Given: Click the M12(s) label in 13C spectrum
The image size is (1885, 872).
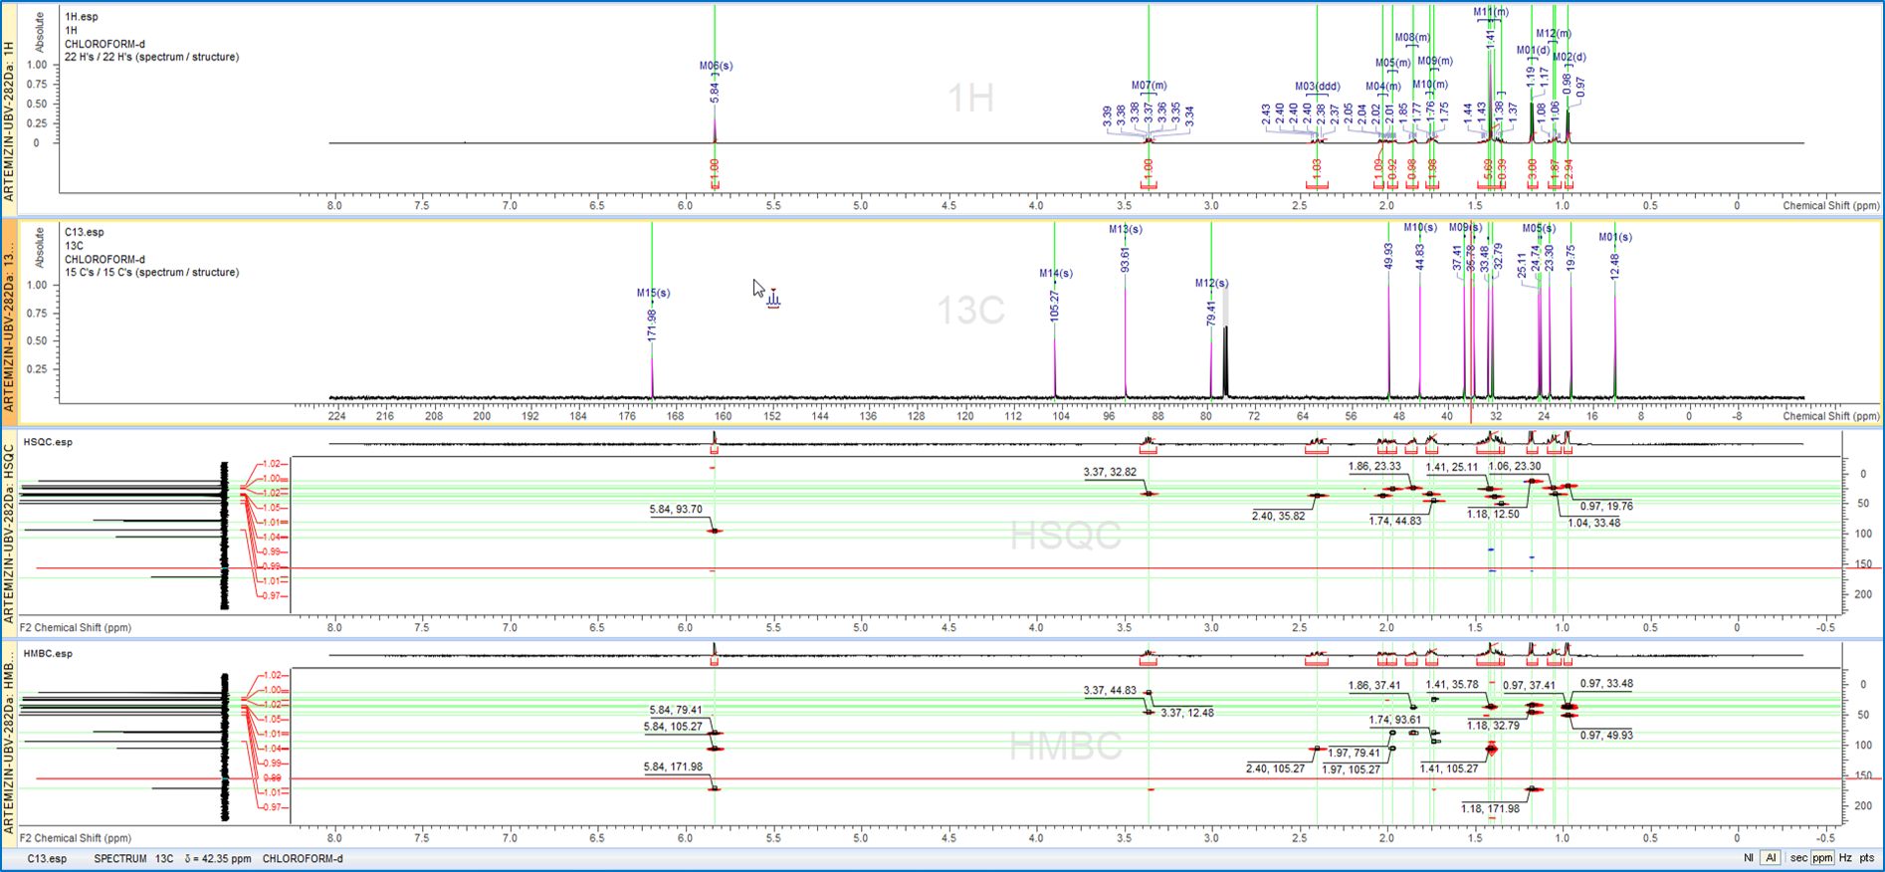Looking at the screenshot, I should [x=1211, y=283].
